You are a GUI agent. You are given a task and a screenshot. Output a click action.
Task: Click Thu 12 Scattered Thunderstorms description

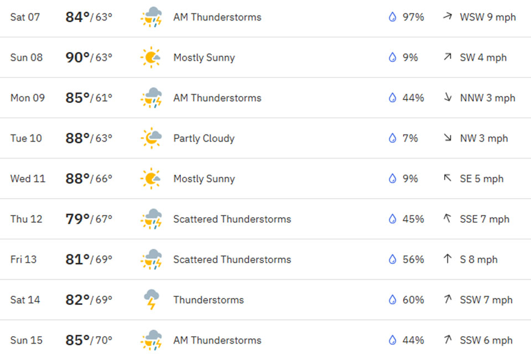(232, 219)
